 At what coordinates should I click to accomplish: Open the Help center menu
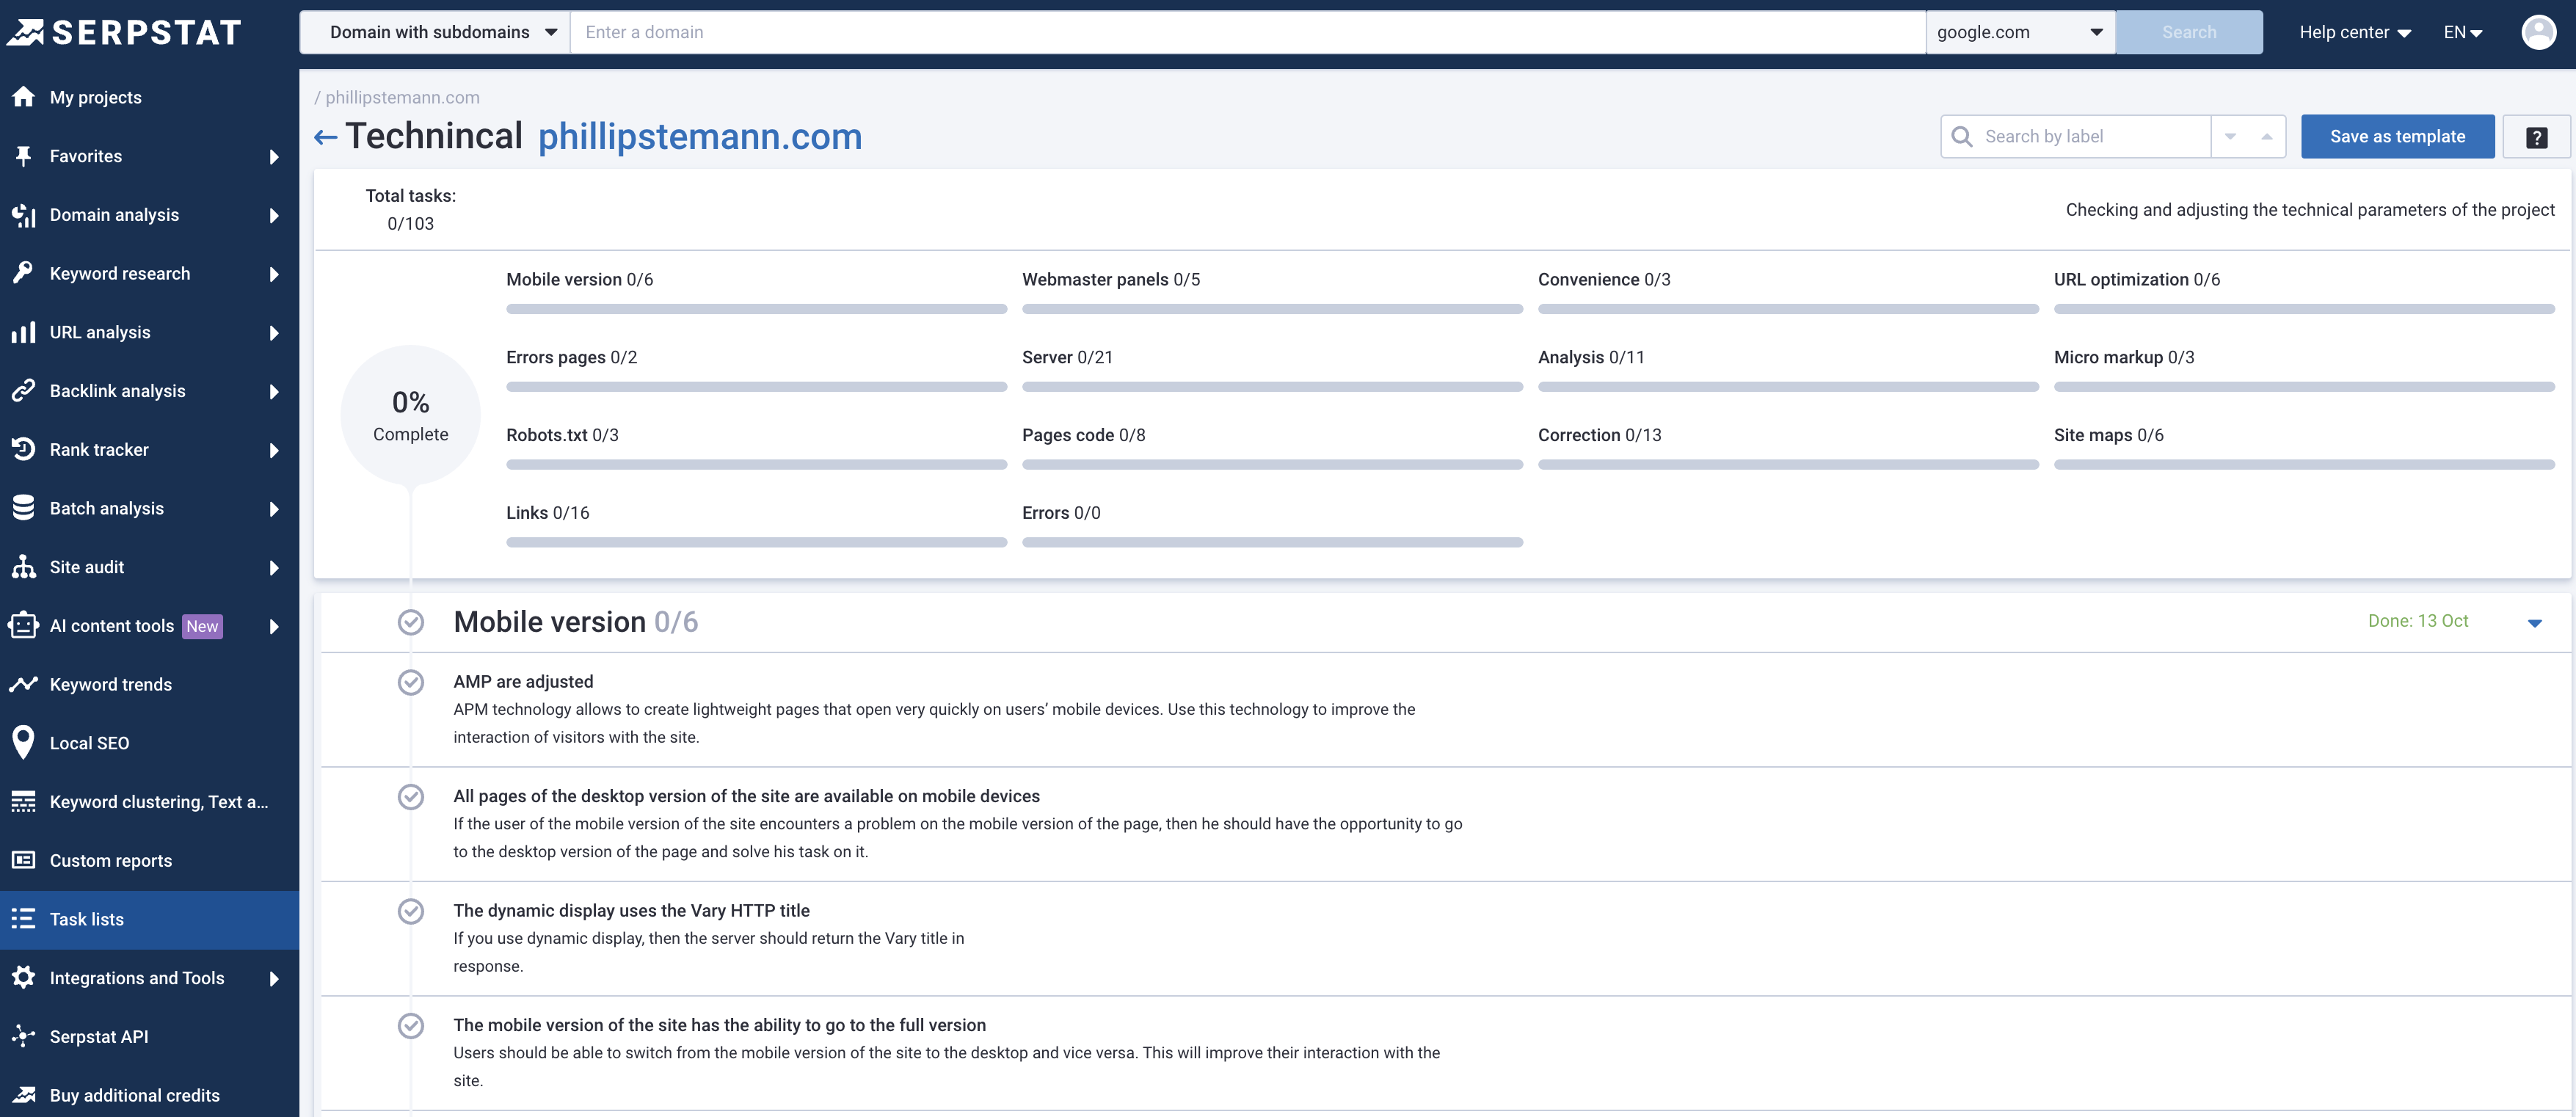tap(2354, 32)
